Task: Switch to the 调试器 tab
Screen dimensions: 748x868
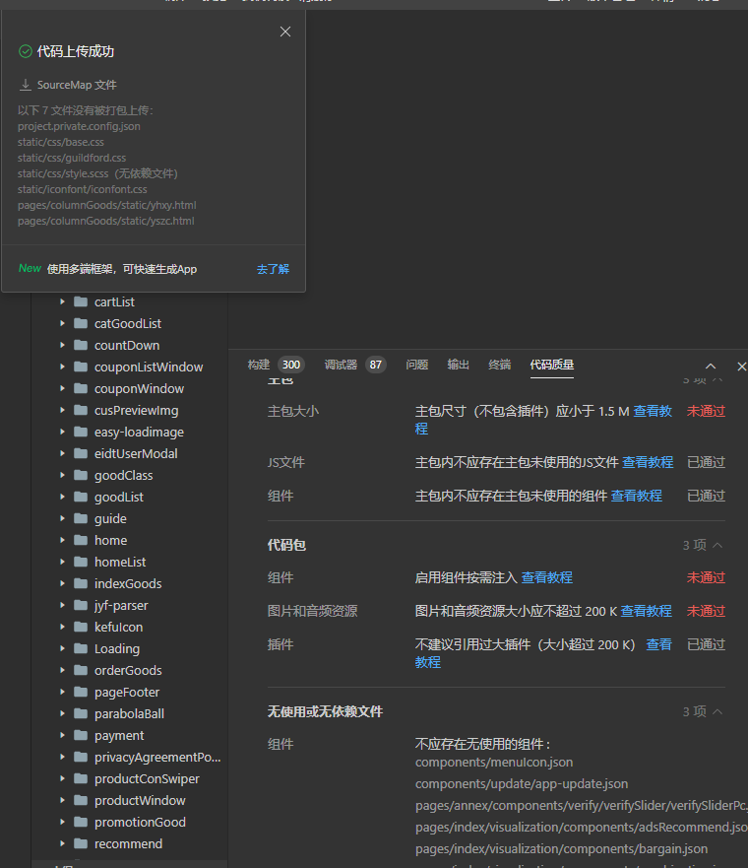Action: pos(341,365)
